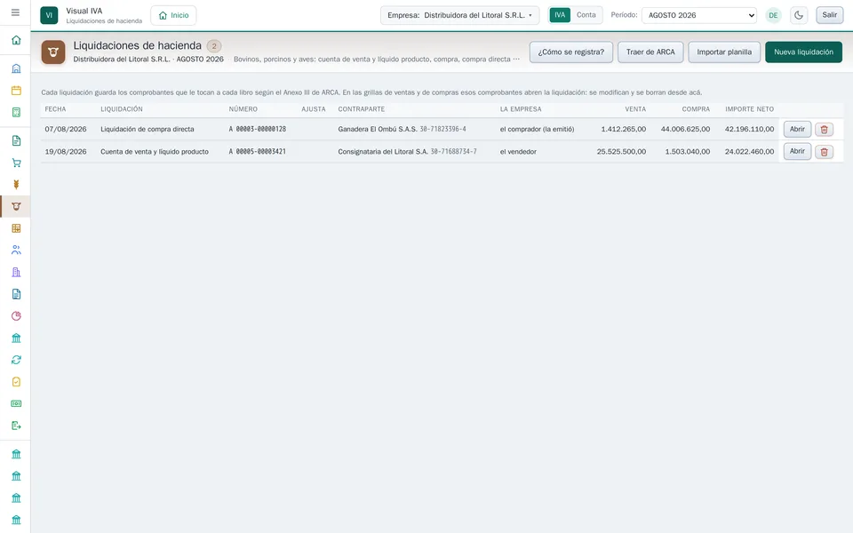Delete the Consignataria del Litoral liquidation
The image size is (853, 533).
pyautogui.click(x=824, y=152)
